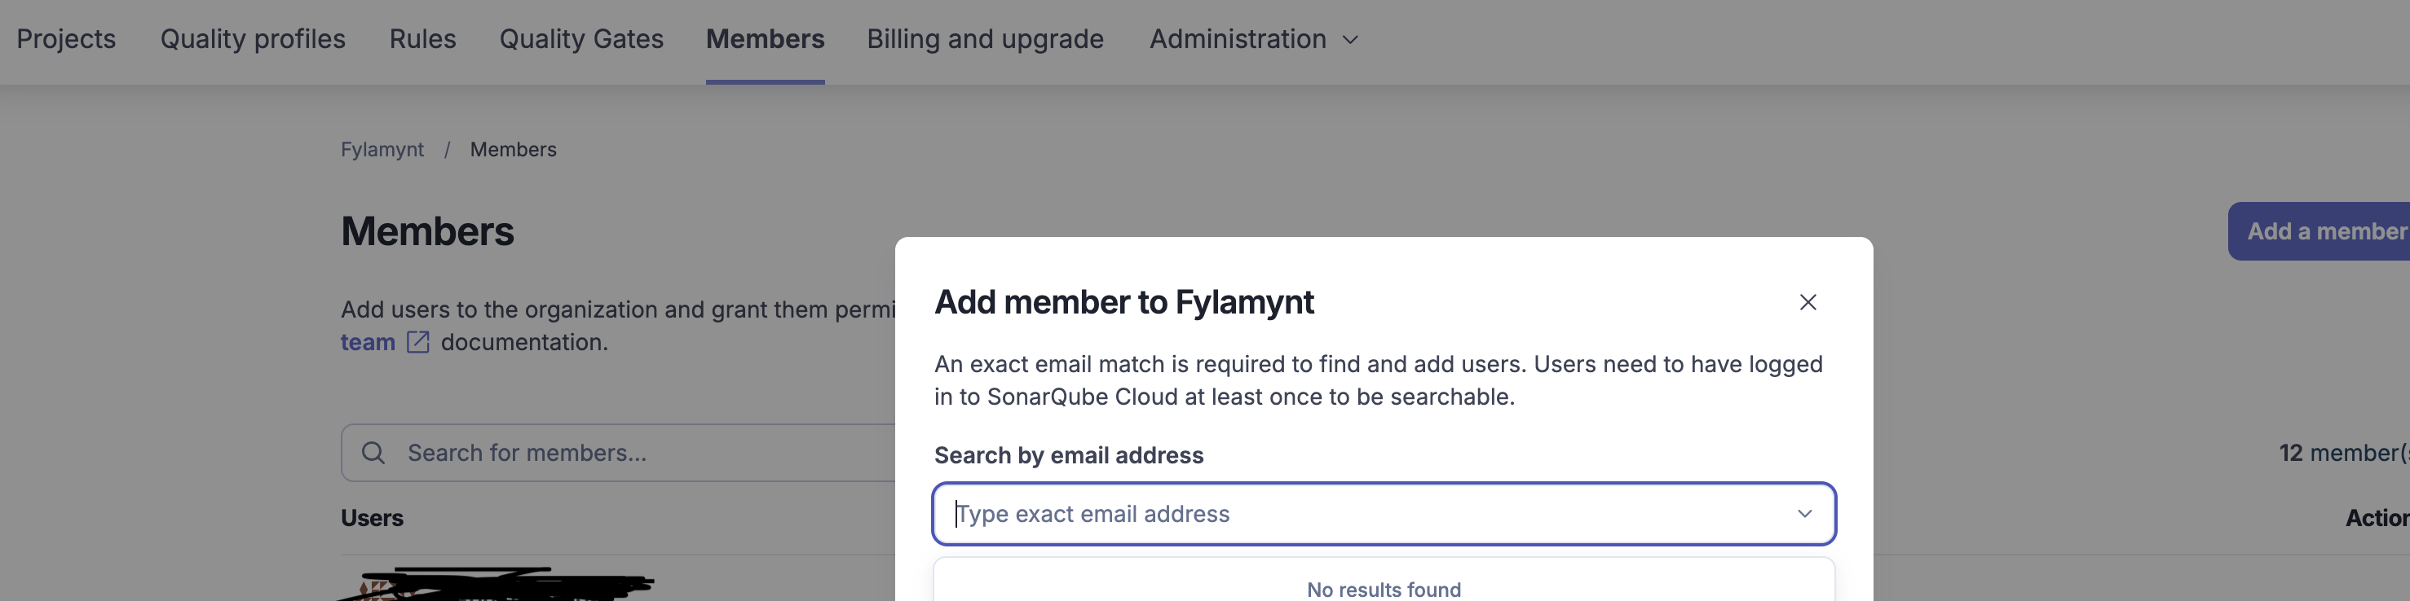Open the team documentation link
2410x601 pixels.
[368, 343]
